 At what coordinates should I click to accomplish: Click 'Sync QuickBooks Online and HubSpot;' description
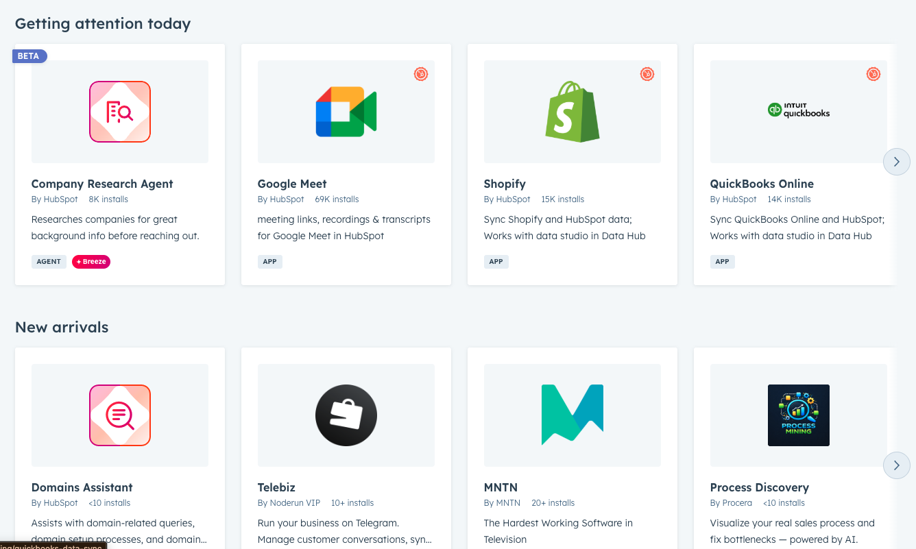[x=797, y=219]
